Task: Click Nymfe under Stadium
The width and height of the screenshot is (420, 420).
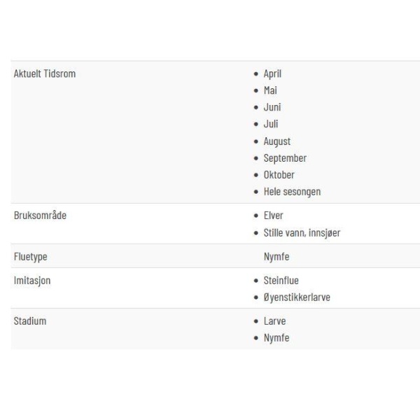Action: 276,338
